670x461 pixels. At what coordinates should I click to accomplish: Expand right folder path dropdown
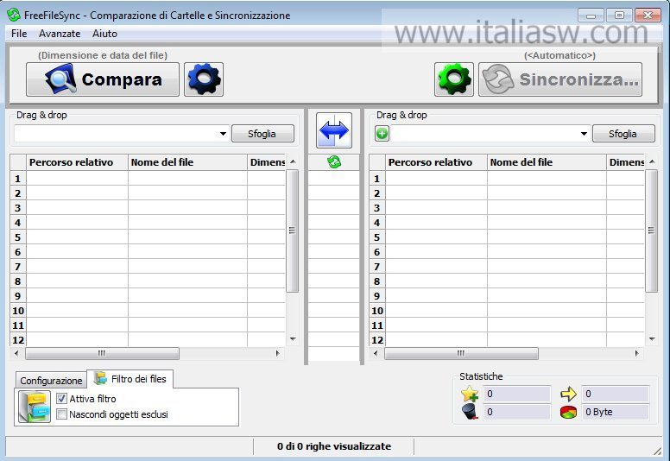584,134
